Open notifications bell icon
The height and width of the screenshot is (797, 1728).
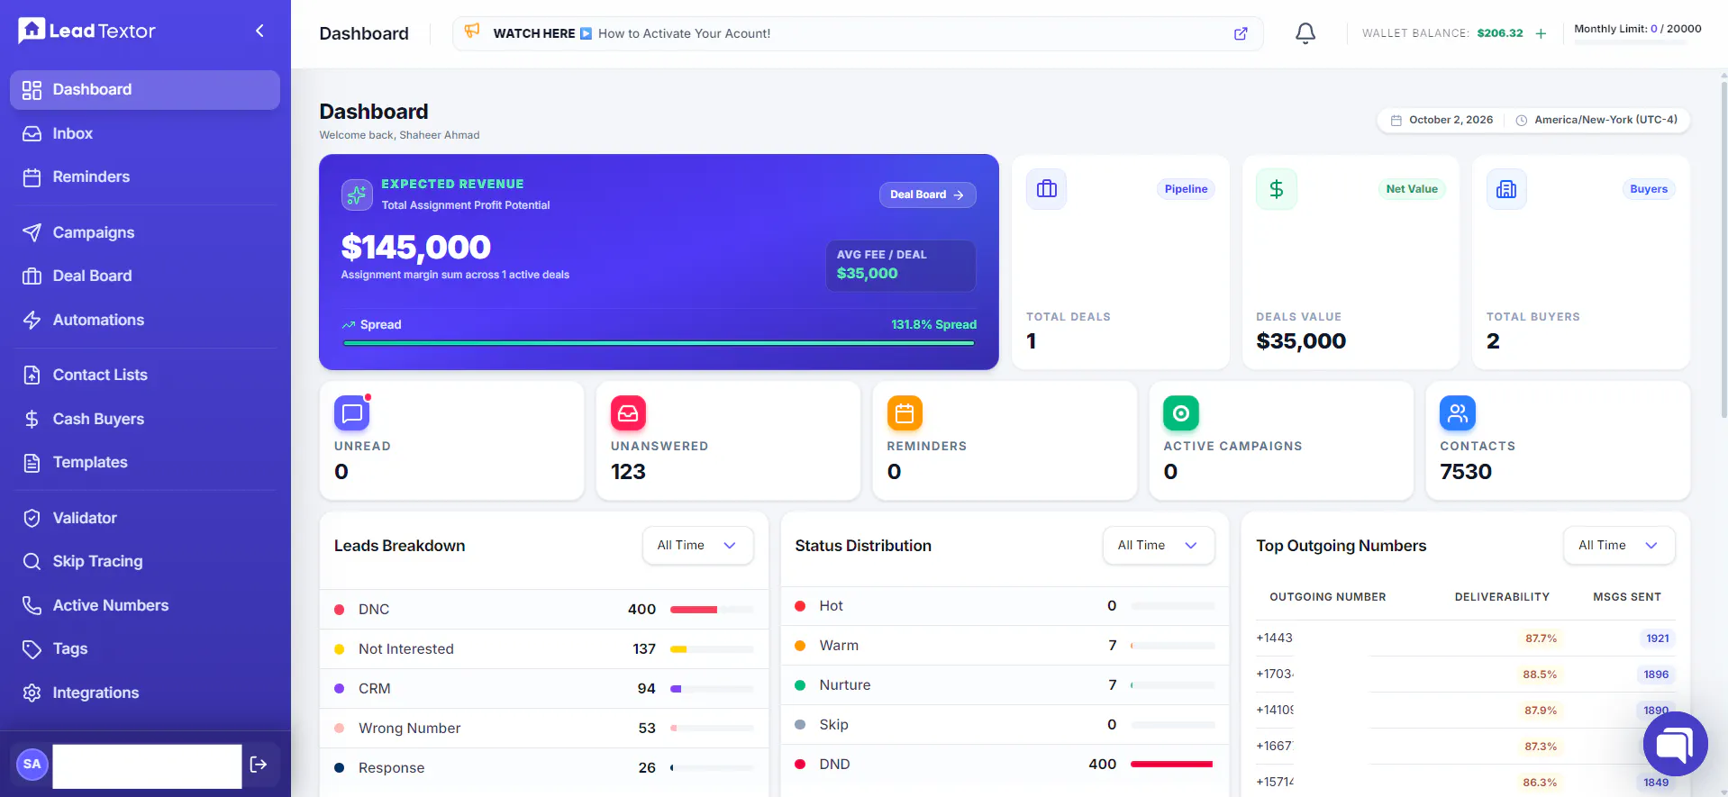click(x=1305, y=33)
